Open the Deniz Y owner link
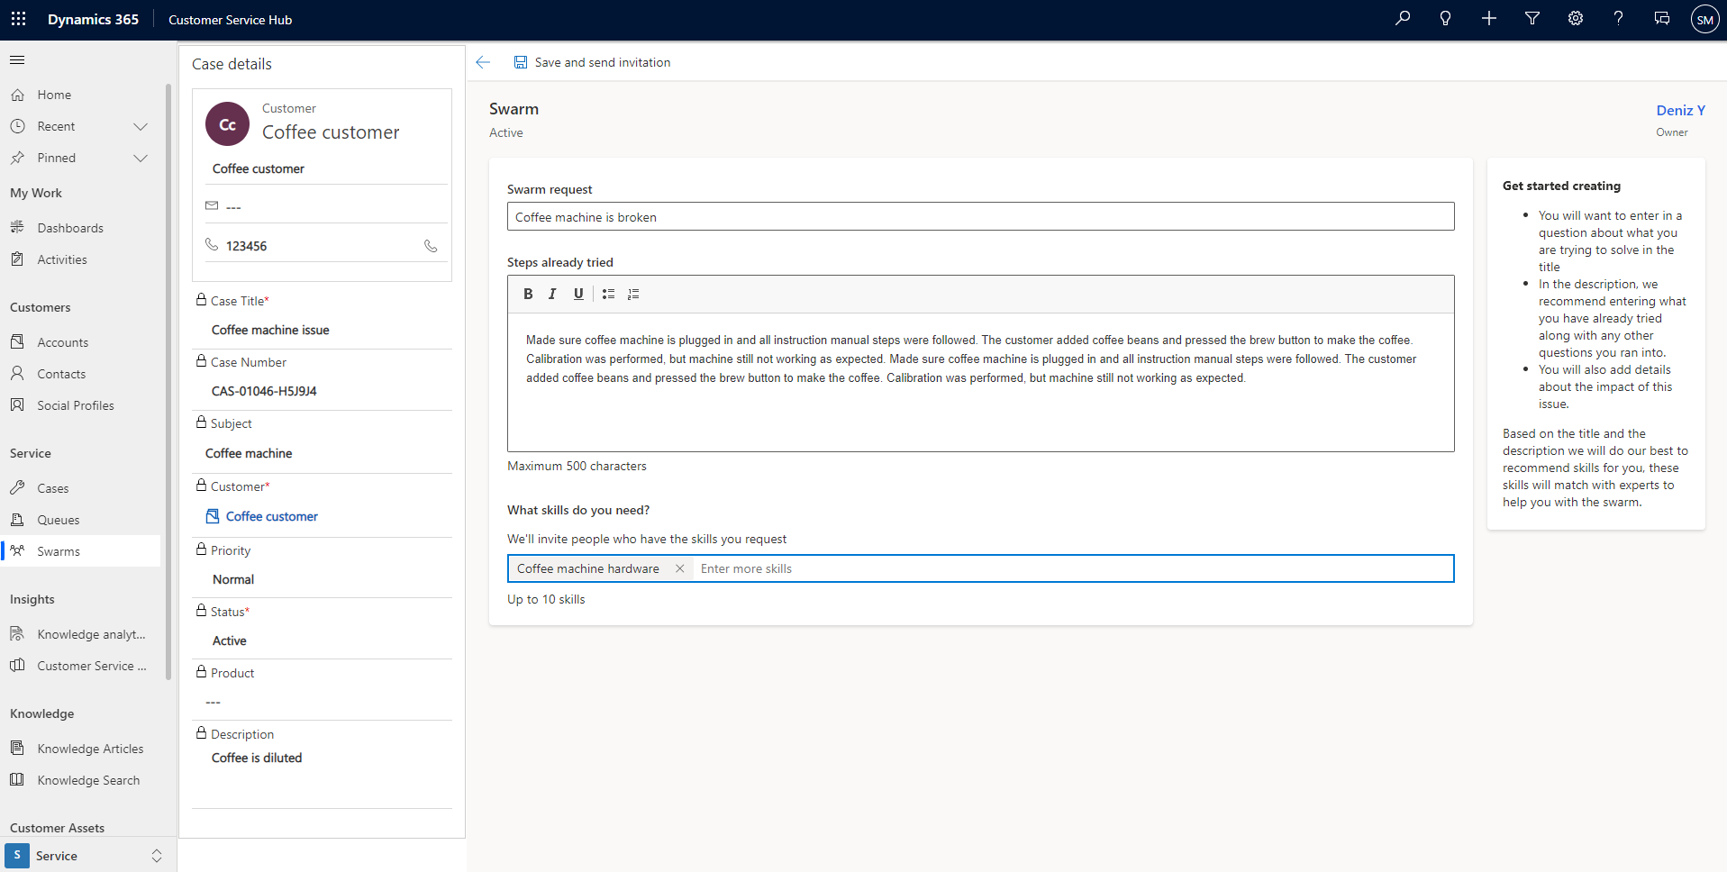This screenshot has width=1727, height=872. point(1680,110)
